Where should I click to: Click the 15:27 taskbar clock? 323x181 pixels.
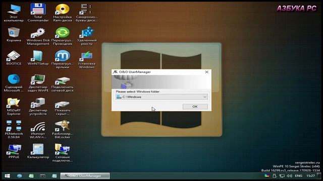pyautogui.click(x=310, y=176)
